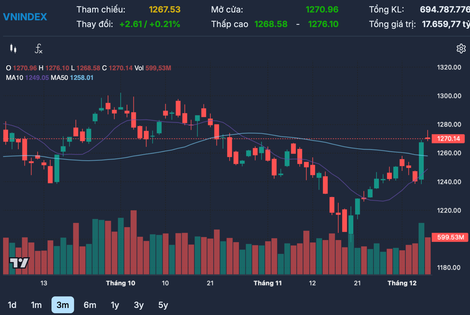
Task: Click the change value +2.61 / +0.21%
Action: click(150, 24)
